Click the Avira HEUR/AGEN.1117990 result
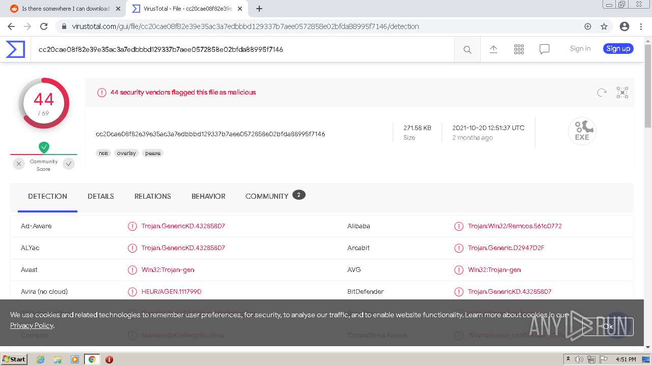 (x=171, y=292)
